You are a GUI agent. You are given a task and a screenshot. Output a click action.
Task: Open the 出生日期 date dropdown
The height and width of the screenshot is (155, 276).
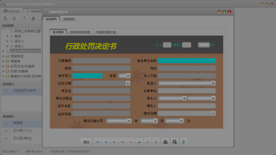click(128, 83)
